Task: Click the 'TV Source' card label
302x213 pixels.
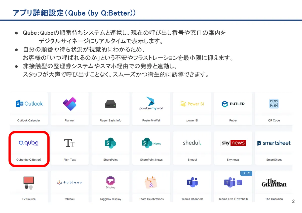Action: [29, 199]
